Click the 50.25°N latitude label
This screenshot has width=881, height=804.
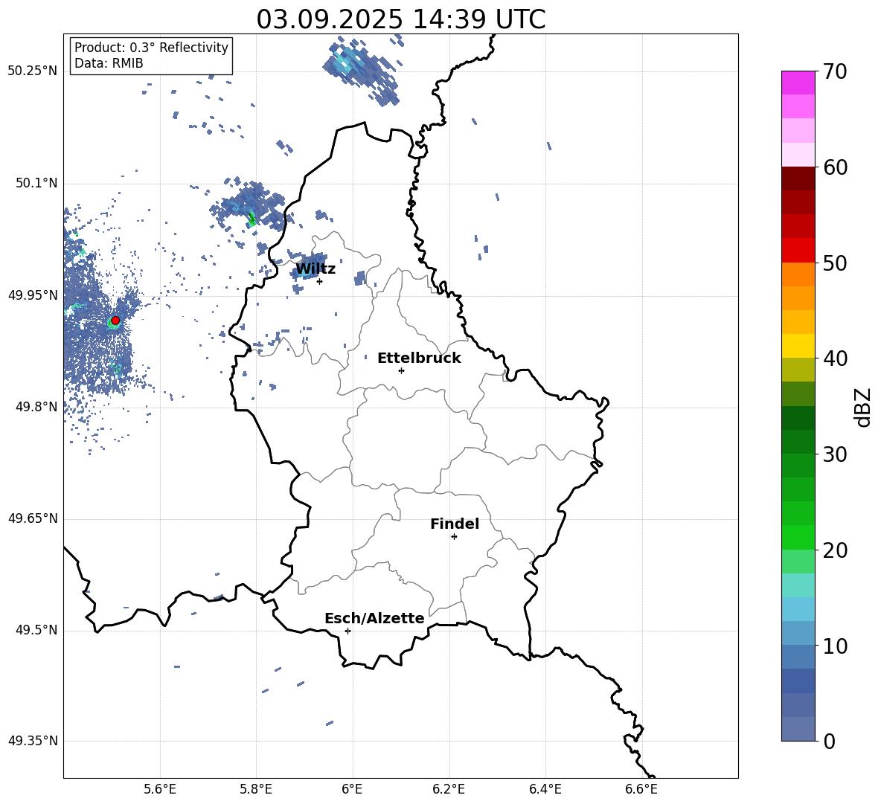pyautogui.click(x=32, y=71)
